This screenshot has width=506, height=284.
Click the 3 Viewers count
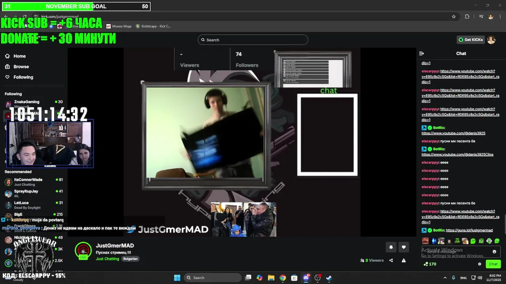pyautogui.click(x=372, y=260)
